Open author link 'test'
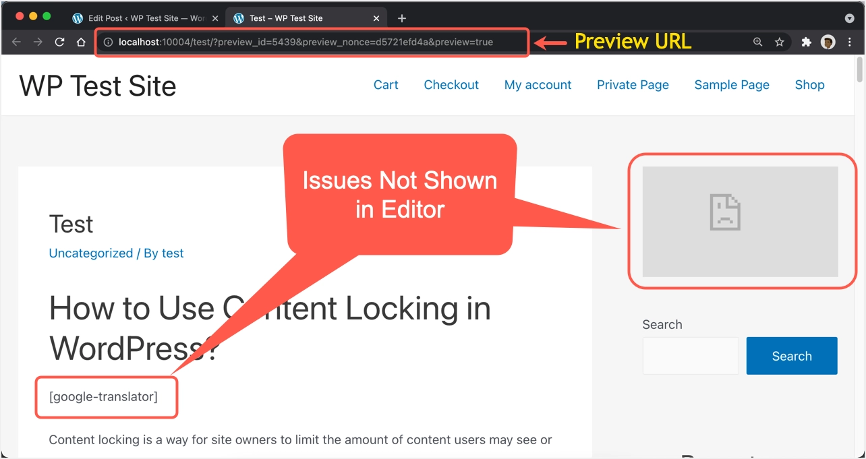Screen dimensions: 866x459 pyautogui.click(x=173, y=253)
